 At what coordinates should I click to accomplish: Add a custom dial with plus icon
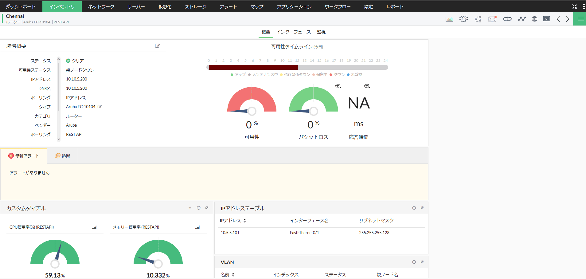point(190,208)
